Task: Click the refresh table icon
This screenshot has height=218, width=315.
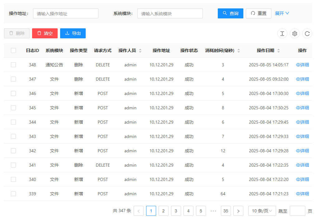Action: pyautogui.click(x=307, y=34)
